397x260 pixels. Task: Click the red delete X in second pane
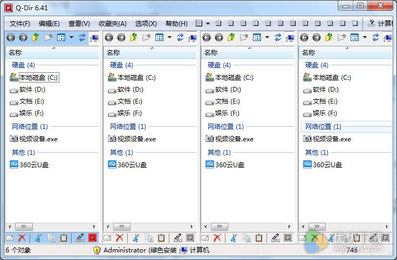tap(120, 238)
